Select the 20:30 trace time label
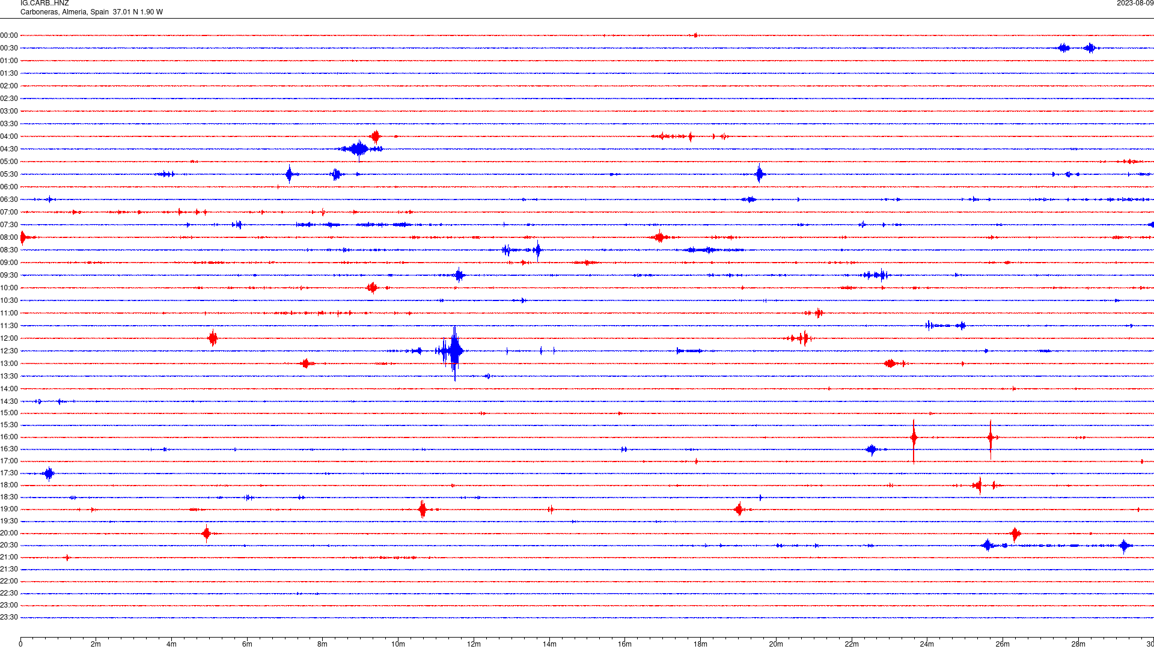 (9, 545)
